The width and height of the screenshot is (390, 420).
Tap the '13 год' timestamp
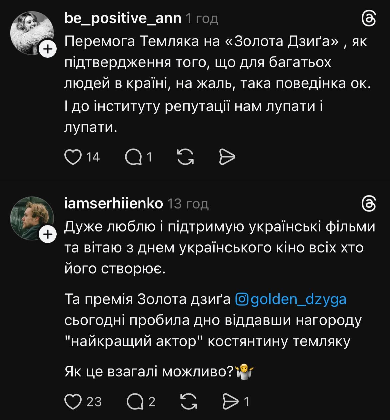point(188,204)
